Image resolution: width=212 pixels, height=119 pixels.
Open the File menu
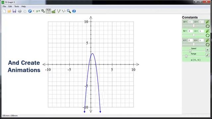[x=4, y=6]
